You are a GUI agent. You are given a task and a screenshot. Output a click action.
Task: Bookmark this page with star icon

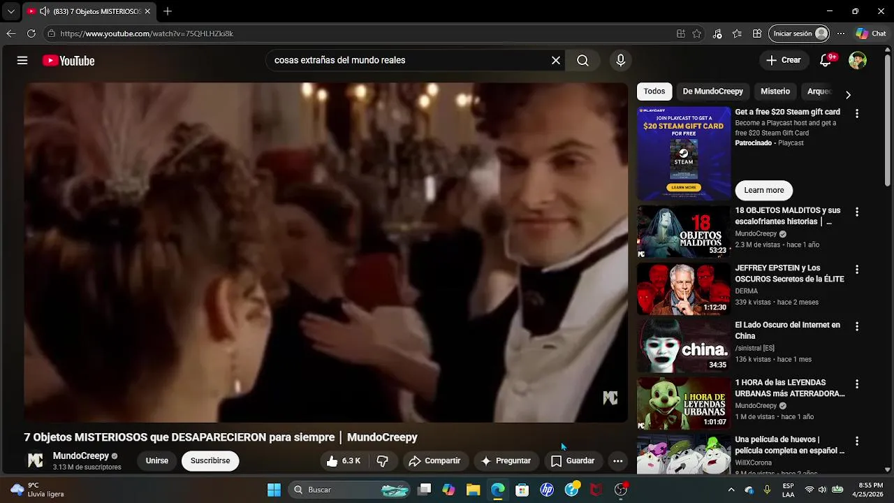tap(696, 34)
